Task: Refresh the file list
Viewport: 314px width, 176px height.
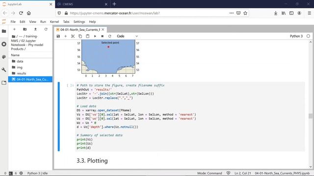Action: pos(46,29)
